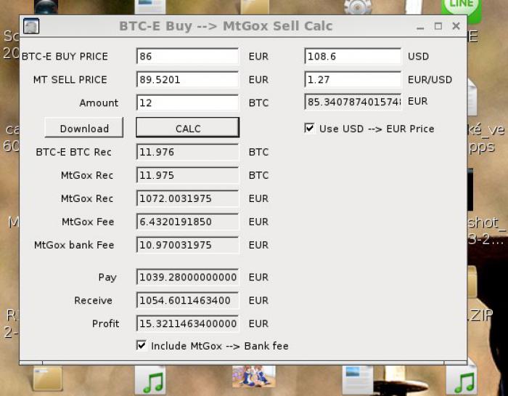Click the Pay field 1039.28
This screenshot has height=396, width=508.
[187, 277]
